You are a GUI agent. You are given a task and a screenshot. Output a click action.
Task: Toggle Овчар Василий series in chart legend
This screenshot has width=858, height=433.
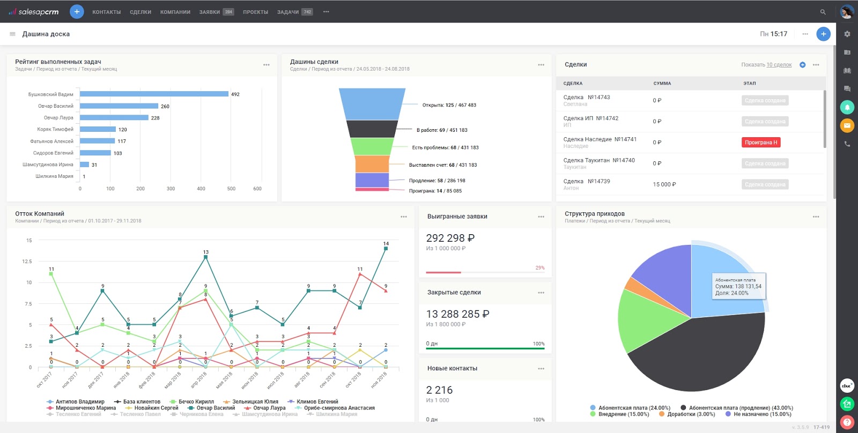click(215, 408)
